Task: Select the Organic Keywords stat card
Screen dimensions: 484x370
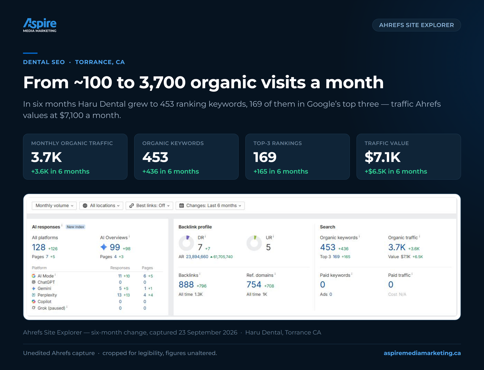Action: (186, 157)
